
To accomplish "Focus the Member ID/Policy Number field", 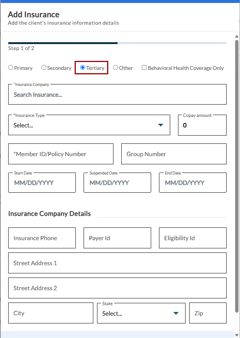I will (x=61, y=154).
